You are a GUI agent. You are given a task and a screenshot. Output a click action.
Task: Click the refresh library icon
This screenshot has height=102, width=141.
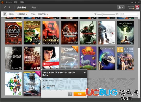(x=5, y=14)
